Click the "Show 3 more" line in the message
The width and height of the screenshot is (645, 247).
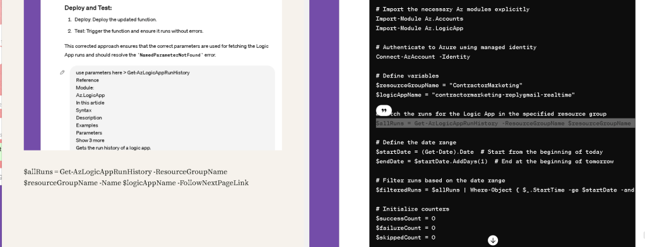(90, 140)
